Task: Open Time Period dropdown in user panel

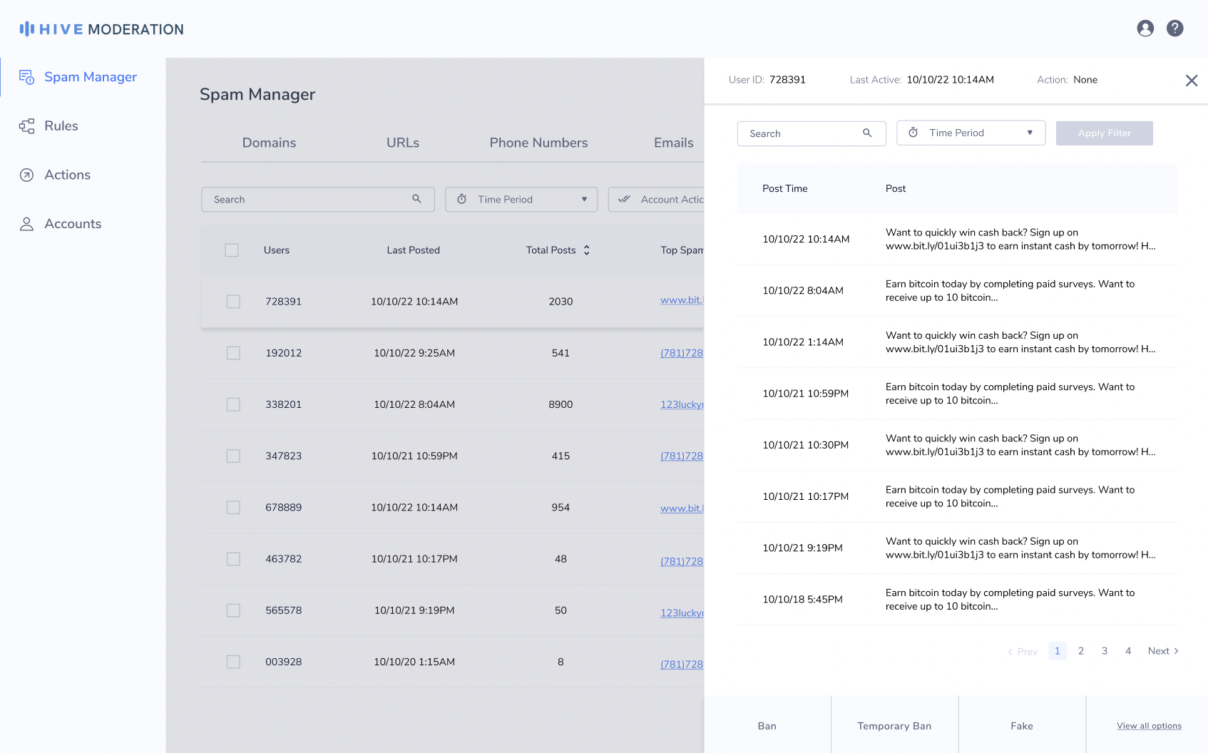Action: click(971, 133)
